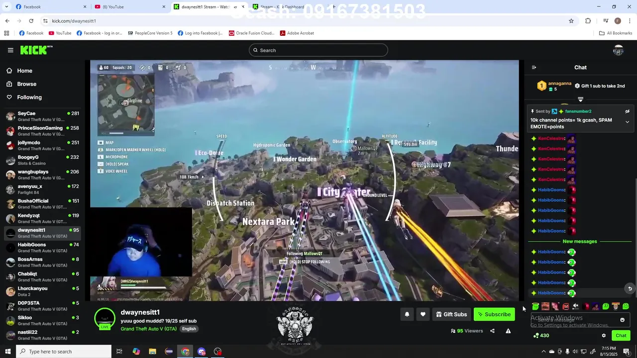Reload the page with refresh icon
The width and height of the screenshot is (637, 358).
[x=31, y=21]
